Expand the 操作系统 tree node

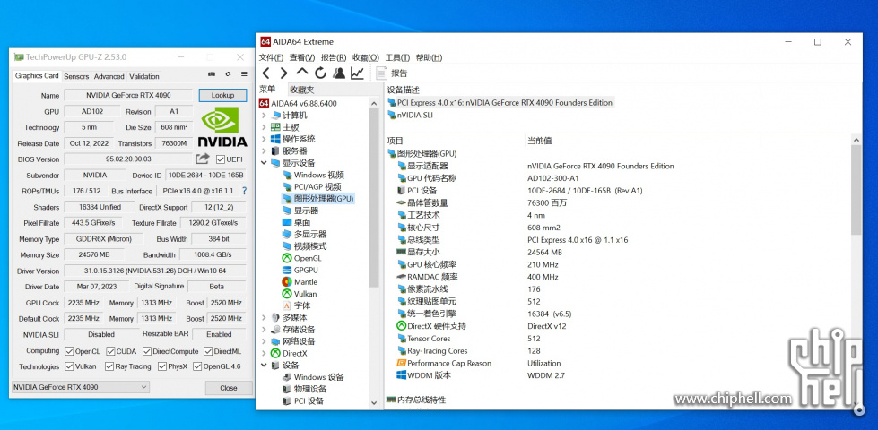click(264, 139)
